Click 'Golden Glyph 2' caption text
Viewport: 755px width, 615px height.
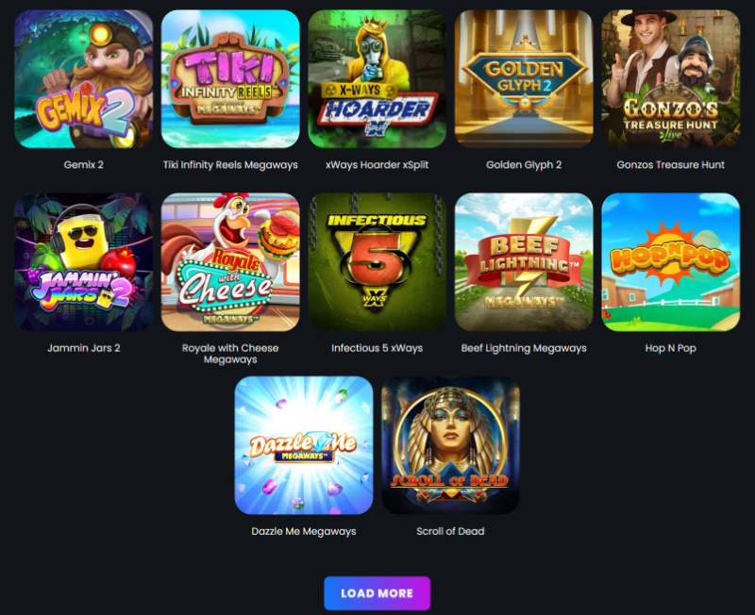point(524,164)
